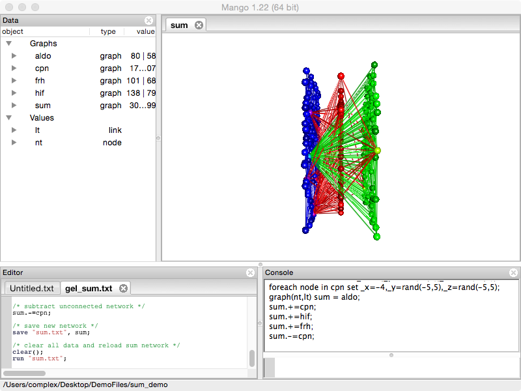Screen dimensions: 521x391
Task: Click the editor vertical scrollbar
Action: [x=252, y=358]
